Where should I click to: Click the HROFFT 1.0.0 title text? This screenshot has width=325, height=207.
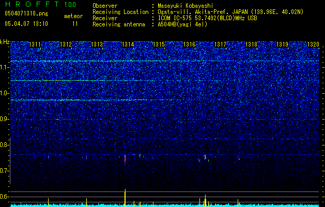click(x=40, y=4)
